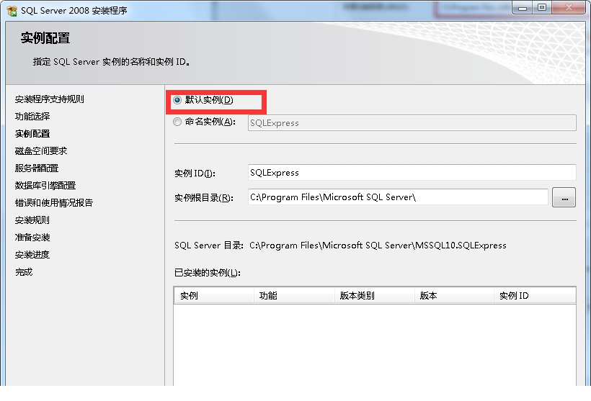
Task: Go to 服务器配置 step in sidebar
Action: point(37,168)
